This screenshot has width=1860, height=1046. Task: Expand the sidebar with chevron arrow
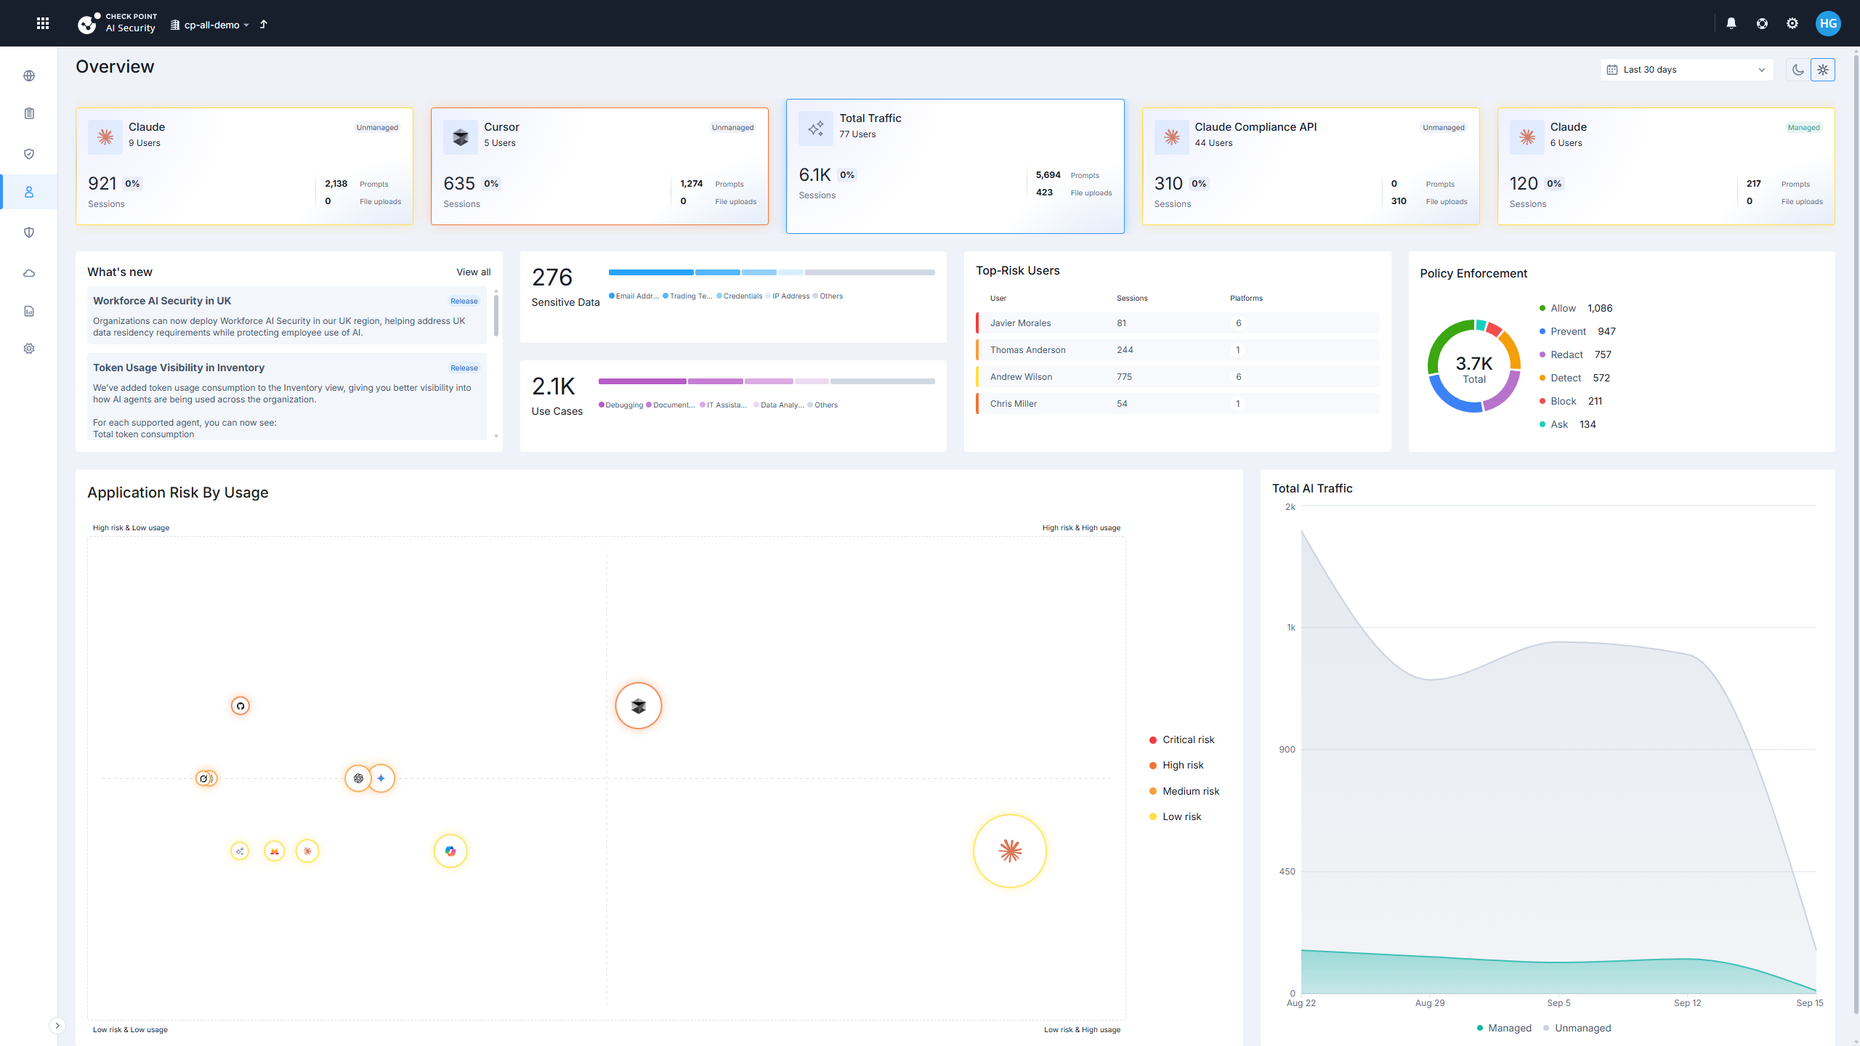click(57, 1026)
